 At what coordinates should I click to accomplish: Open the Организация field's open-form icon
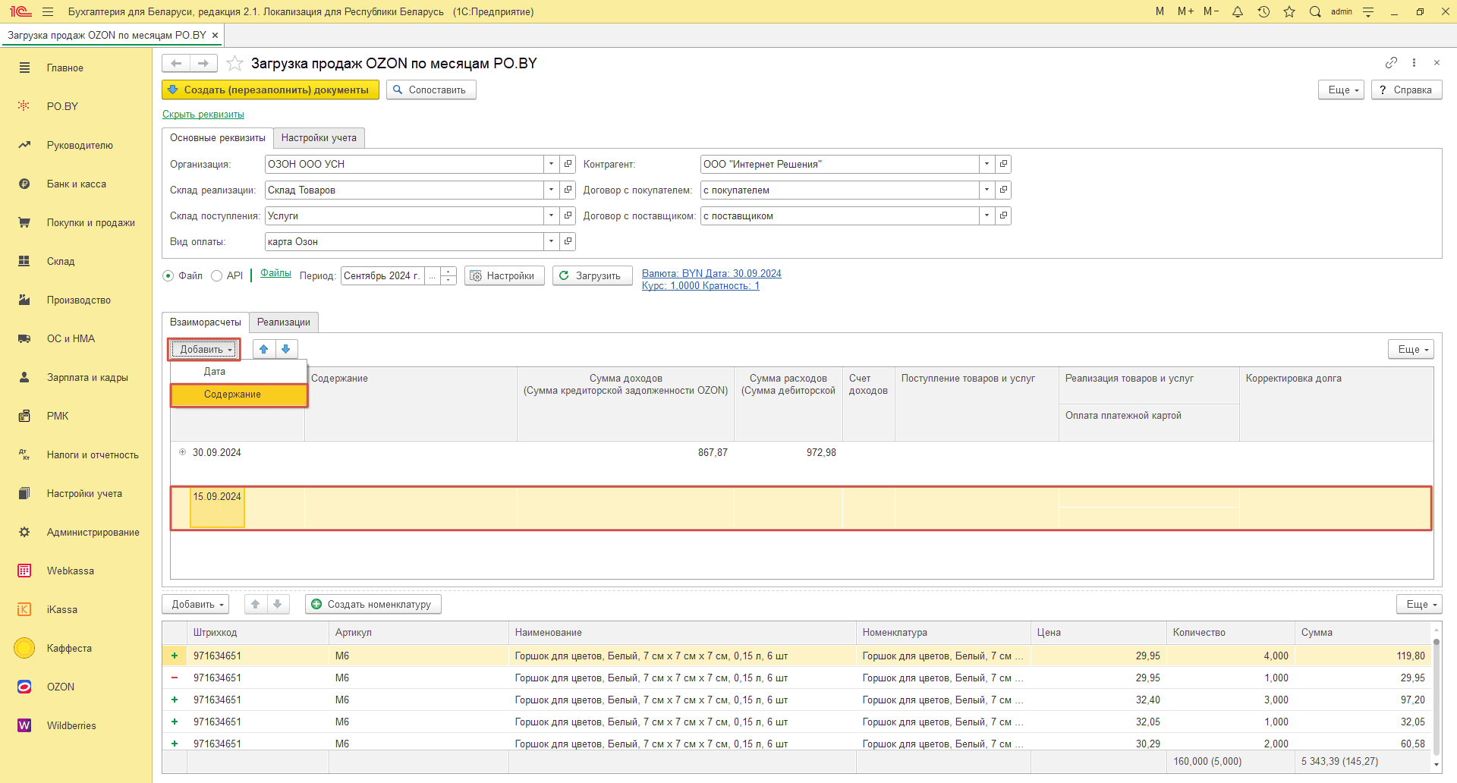coord(568,164)
